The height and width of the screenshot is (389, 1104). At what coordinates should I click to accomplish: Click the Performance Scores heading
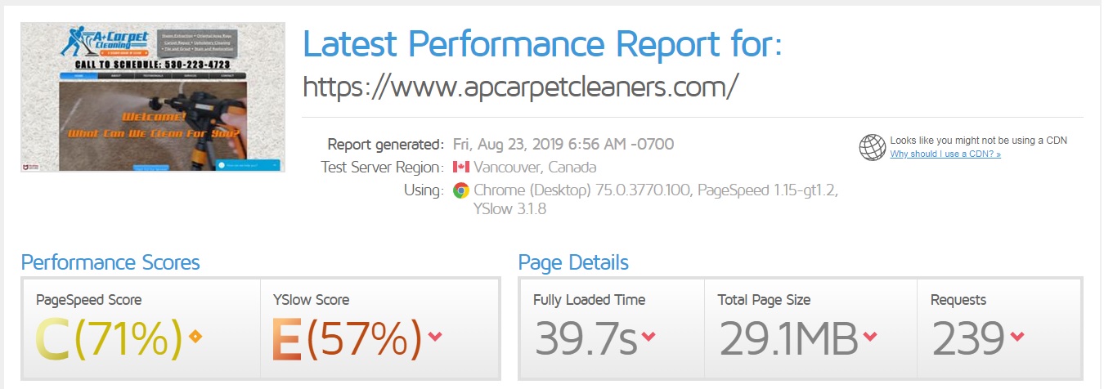(x=110, y=262)
